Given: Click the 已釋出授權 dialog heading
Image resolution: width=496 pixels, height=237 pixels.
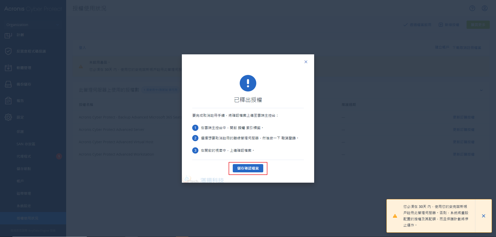Looking at the screenshot, I should point(248,100).
